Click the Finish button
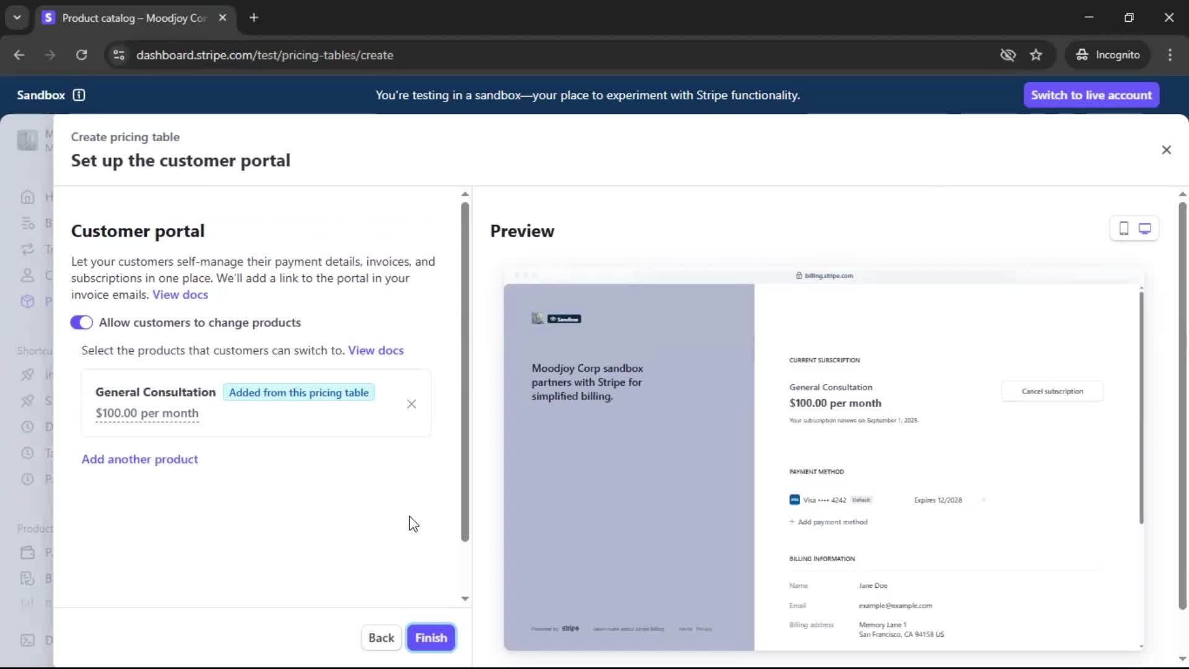 pyautogui.click(x=430, y=637)
